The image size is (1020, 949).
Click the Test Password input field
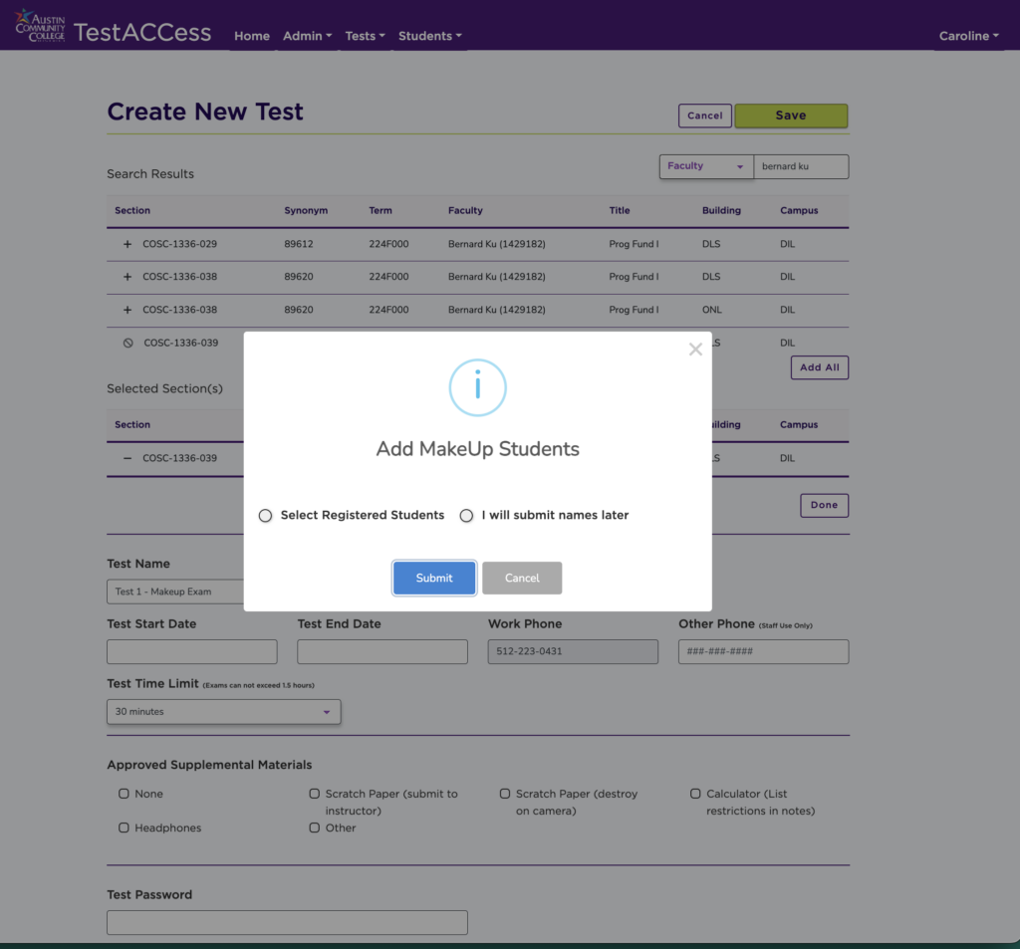click(287, 922)
